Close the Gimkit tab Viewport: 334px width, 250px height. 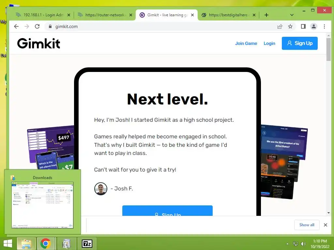coord(192,15)
